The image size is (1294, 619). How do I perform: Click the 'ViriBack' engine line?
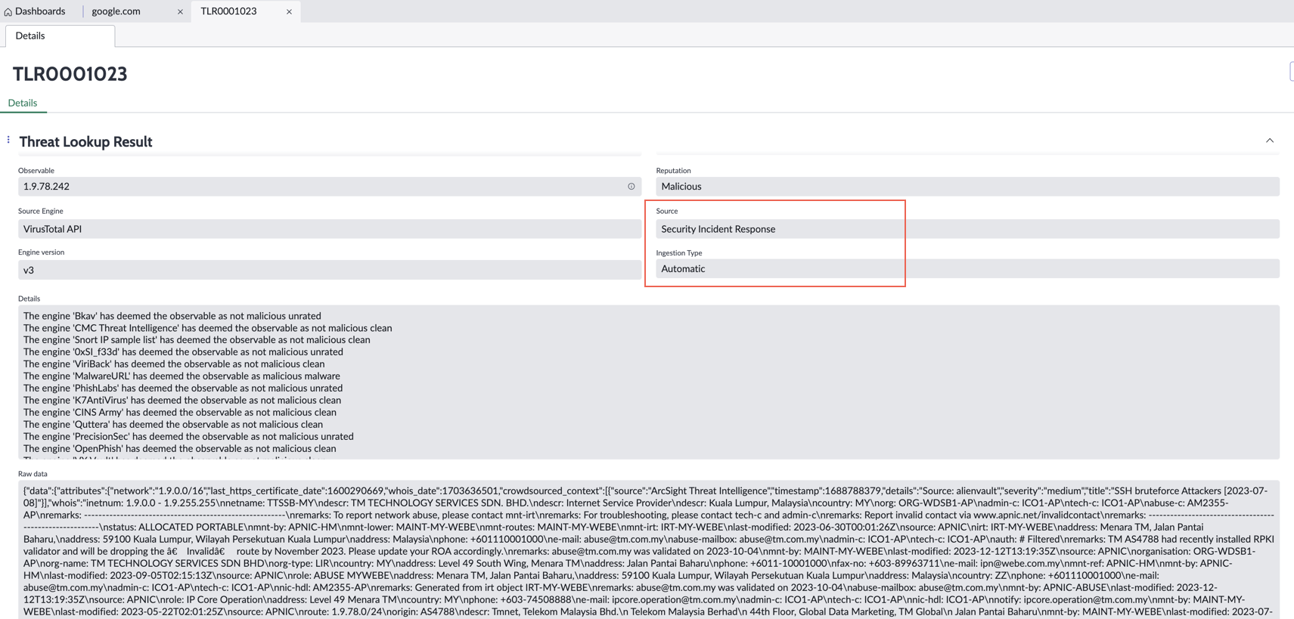(x=174, y=364)
